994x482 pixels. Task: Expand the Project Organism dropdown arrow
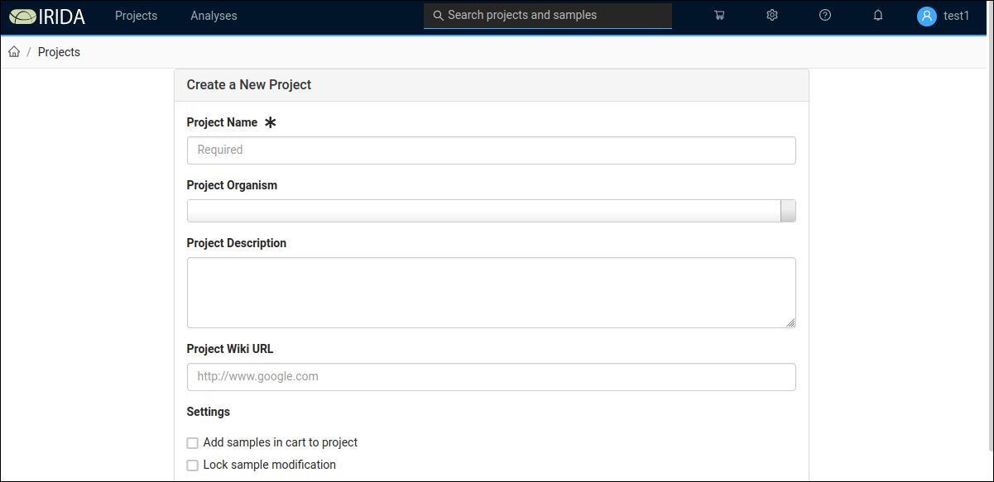tap(788, 211)
